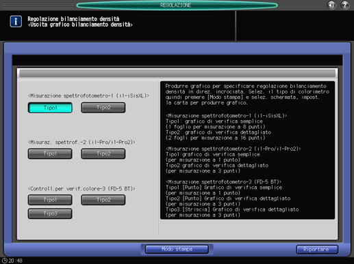Click the empty gray title bar
Screen dimensions: 354x264
coord(177,74)
